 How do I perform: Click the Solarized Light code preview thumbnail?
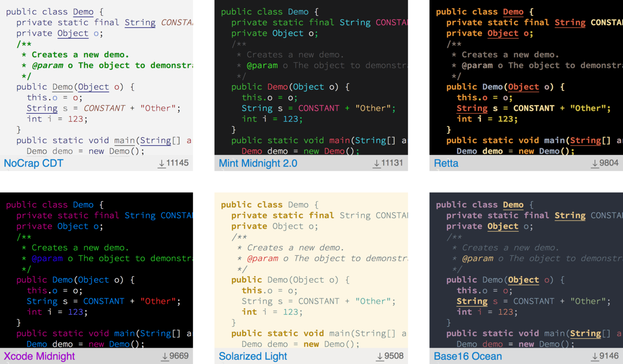click(x=311, y=270)
